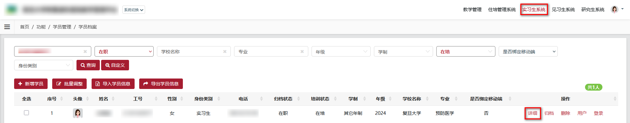Click 导出学员信息 button
The height and width of the screenshot is (123, 630).
pyautogui.click(x=161, y=84)
